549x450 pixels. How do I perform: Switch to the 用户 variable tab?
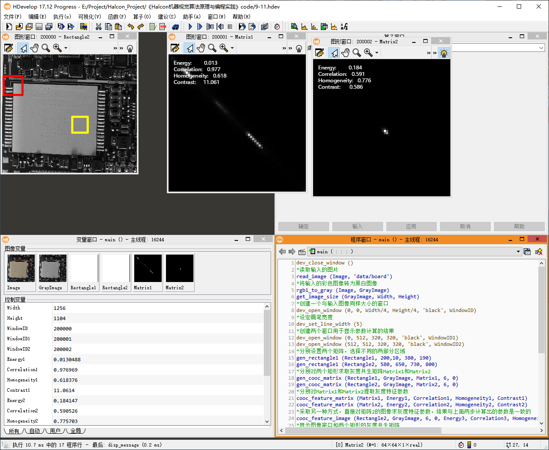[55, 431]
